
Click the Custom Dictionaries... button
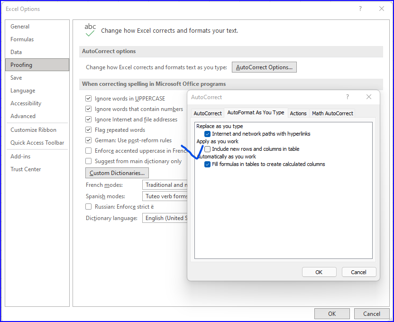click(x=117, y=173)
